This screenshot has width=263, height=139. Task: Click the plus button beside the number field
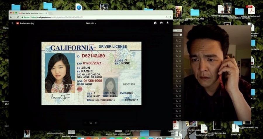pyautogui.click(x=181, y=35)
